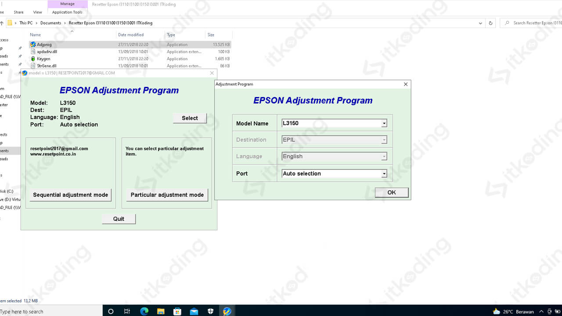Open the Application Tools tab
Viewport: 562px width, 316px height.
(x=67, y=12)
